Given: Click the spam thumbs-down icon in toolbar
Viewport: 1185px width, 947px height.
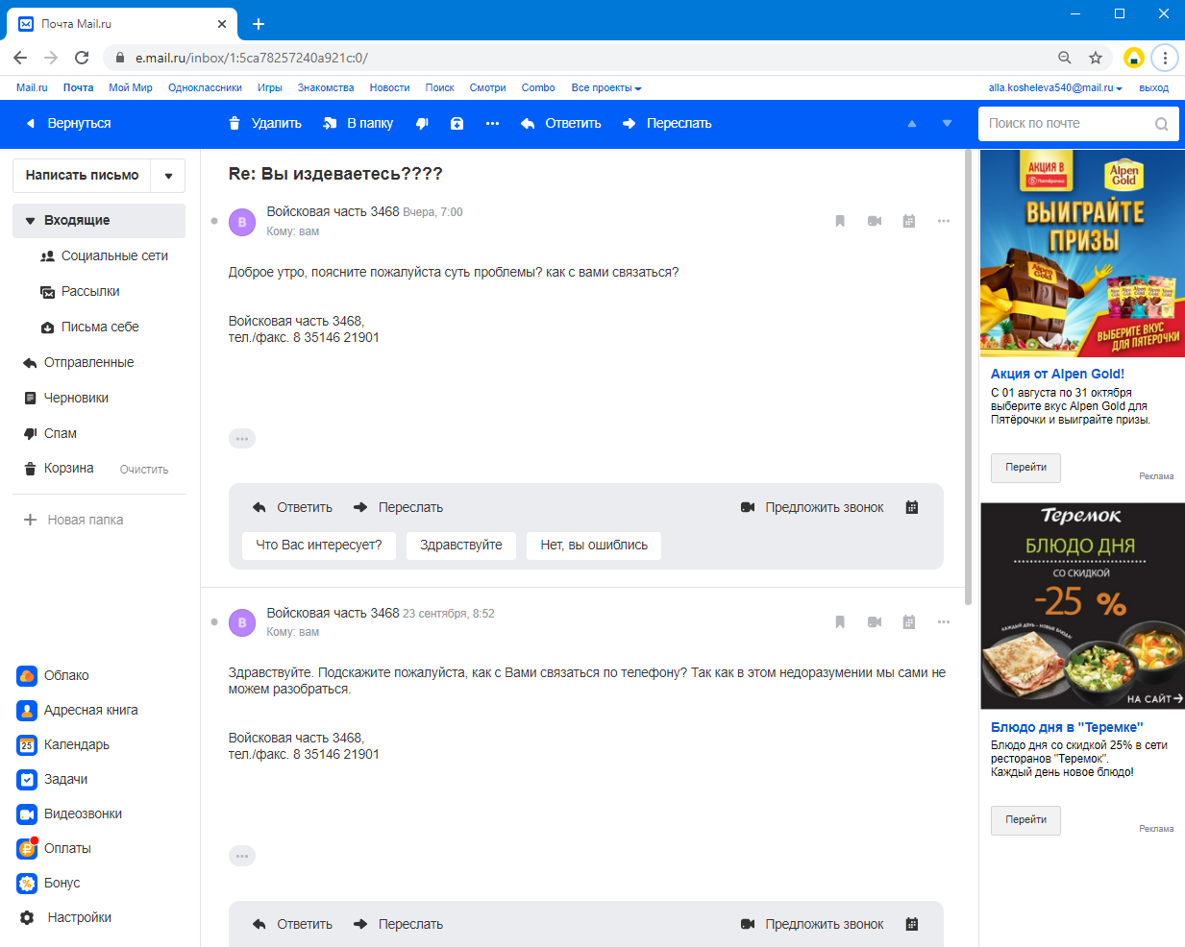Looking at the screenshot, I should 422,124.
